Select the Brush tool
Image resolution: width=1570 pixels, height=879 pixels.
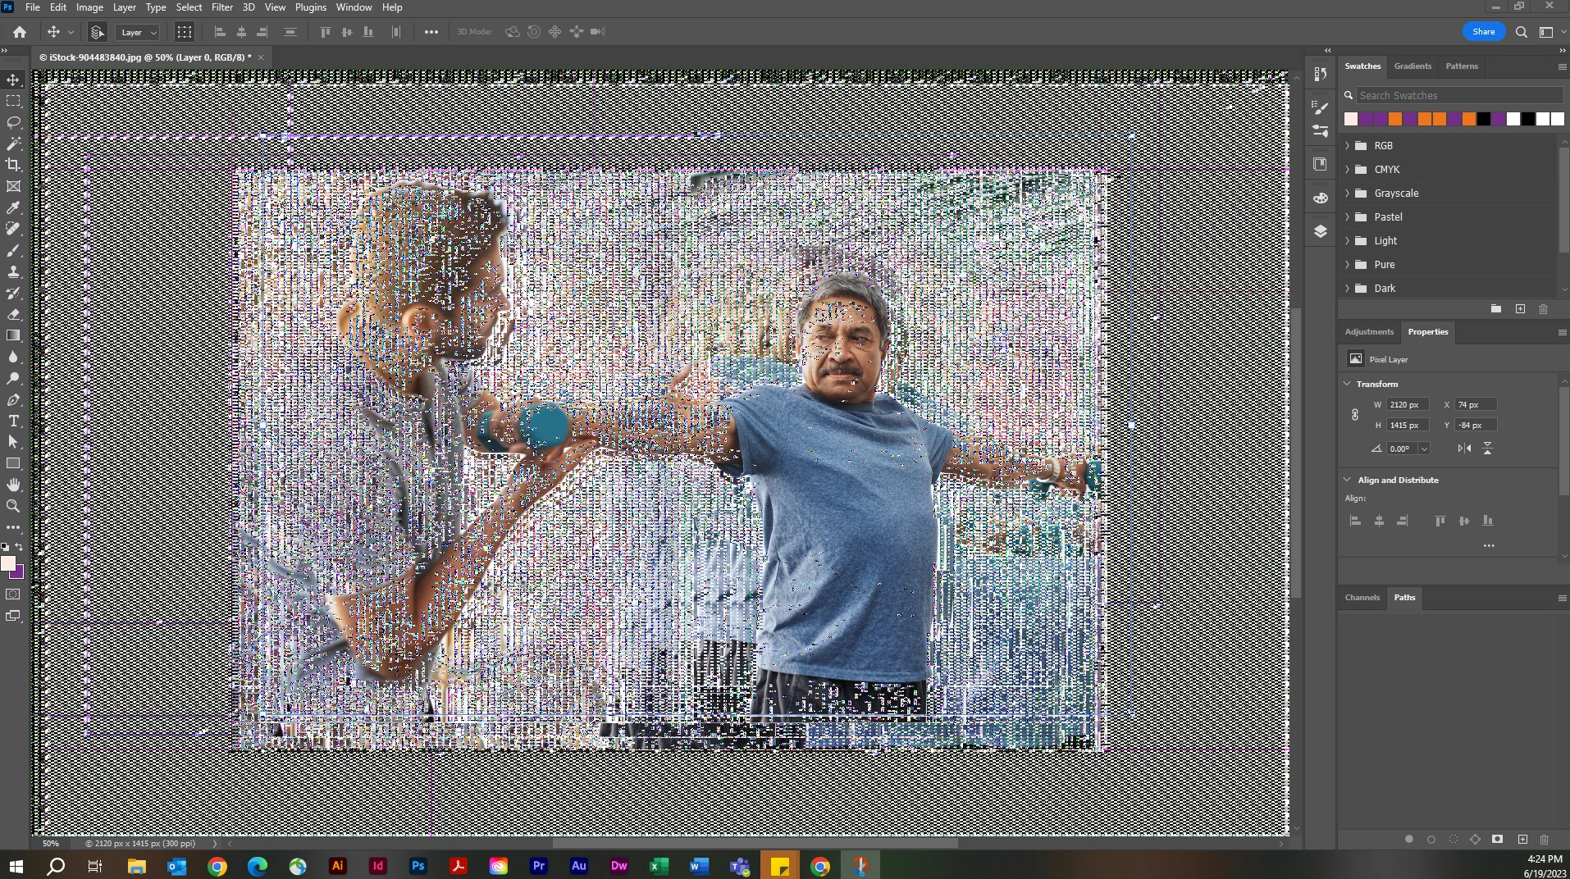click(13, 250)
